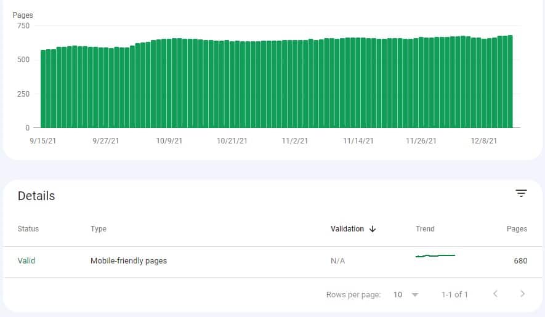Click the 11/14/21 date axis label
The width and height of the screenshot is (545, 317).
(358, 141)
